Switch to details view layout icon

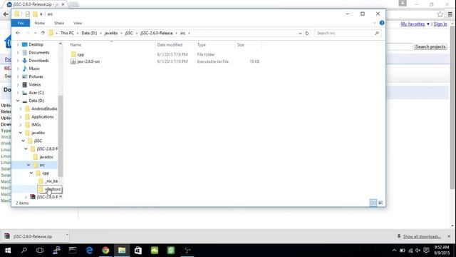point(373,203)
